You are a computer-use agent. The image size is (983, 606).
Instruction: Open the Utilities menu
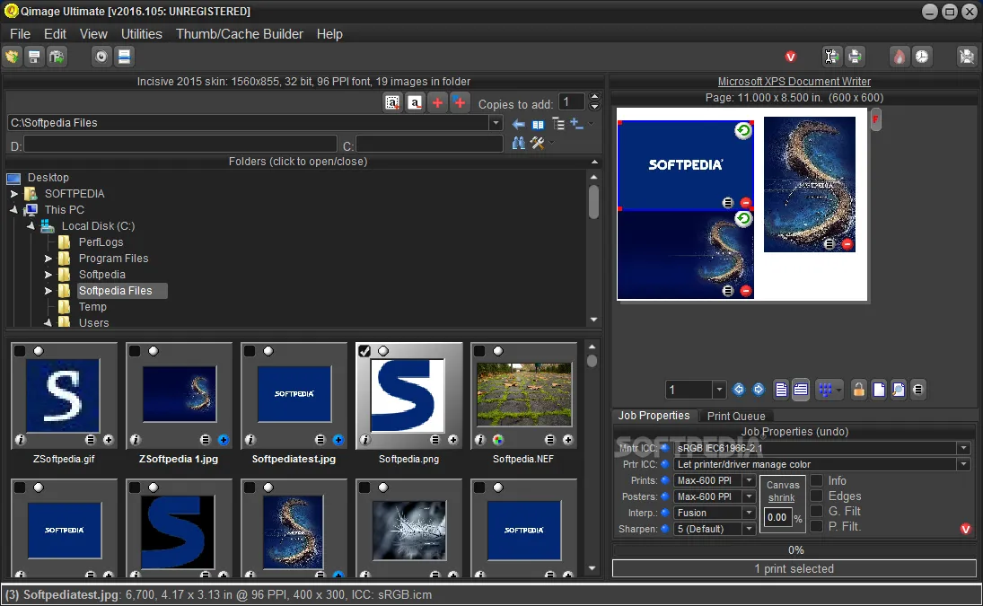(x=142, y=34)
